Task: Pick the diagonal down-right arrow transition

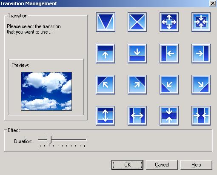Action: pyautogui.click(x=201, y=85)
